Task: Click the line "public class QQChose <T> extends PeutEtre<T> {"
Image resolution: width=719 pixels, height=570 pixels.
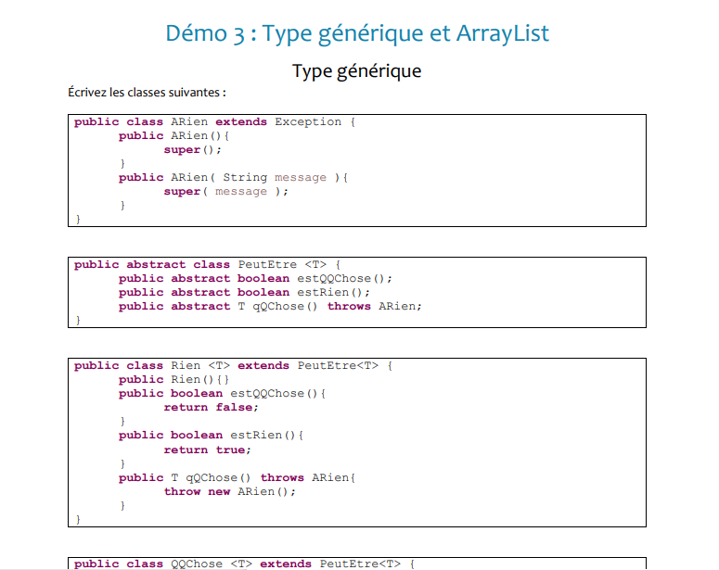Action: coord(244,564)
